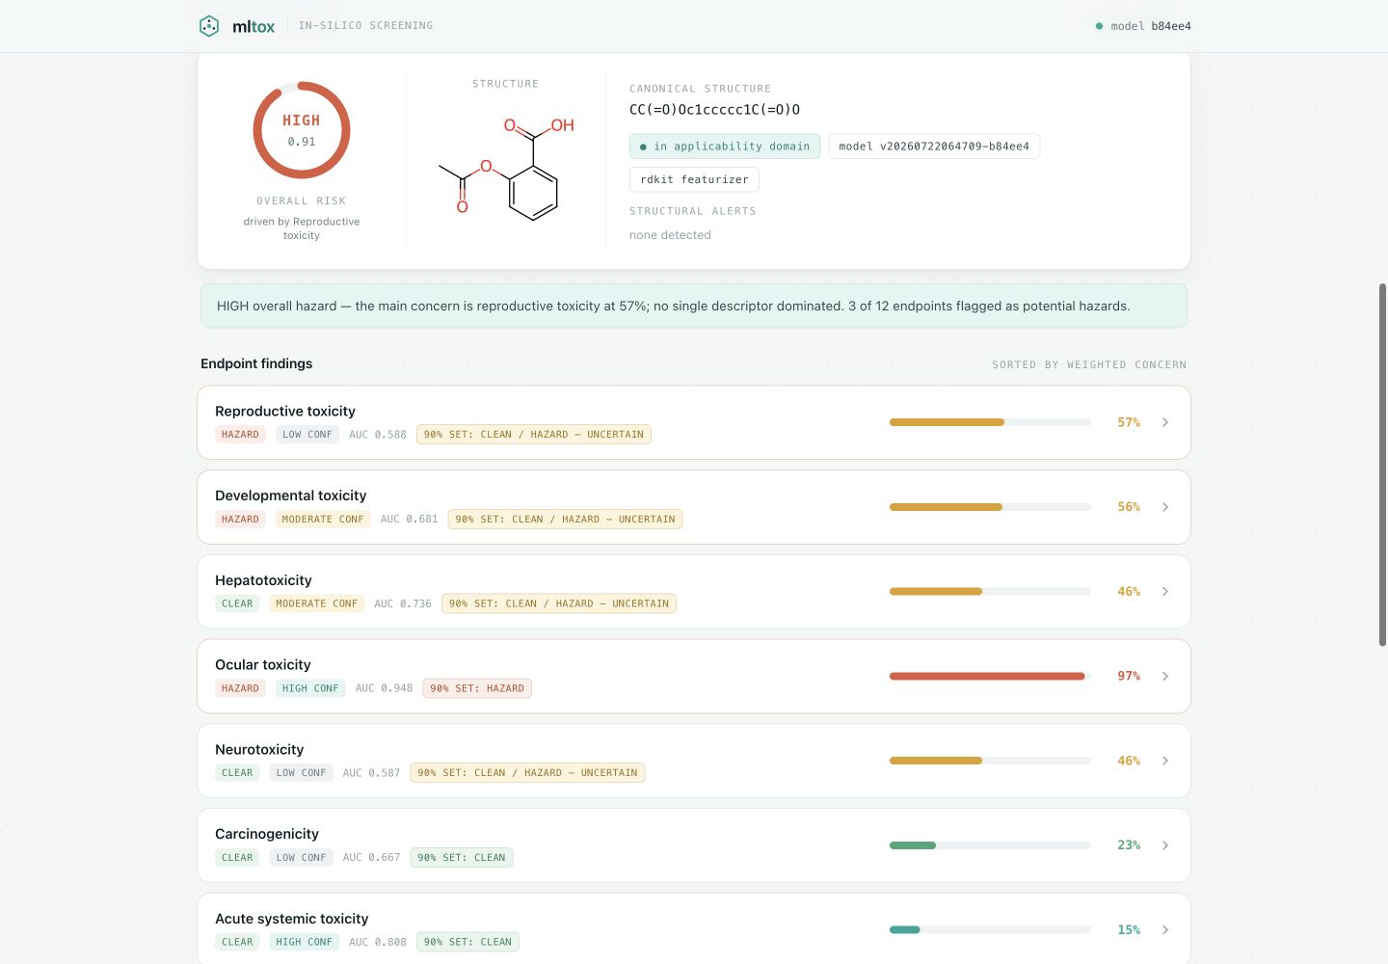Click MODERATE CONF tag under Developmental toxicity
Image resolution: width=1388 pixels, height=964 pixels.
pos(323,520)
